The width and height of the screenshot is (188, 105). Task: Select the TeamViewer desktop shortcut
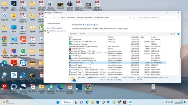click(23, 64)
